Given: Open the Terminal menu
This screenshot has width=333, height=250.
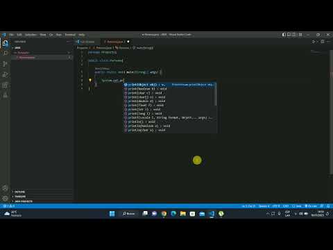Looking at the screenshot, I should click(70, 35).
